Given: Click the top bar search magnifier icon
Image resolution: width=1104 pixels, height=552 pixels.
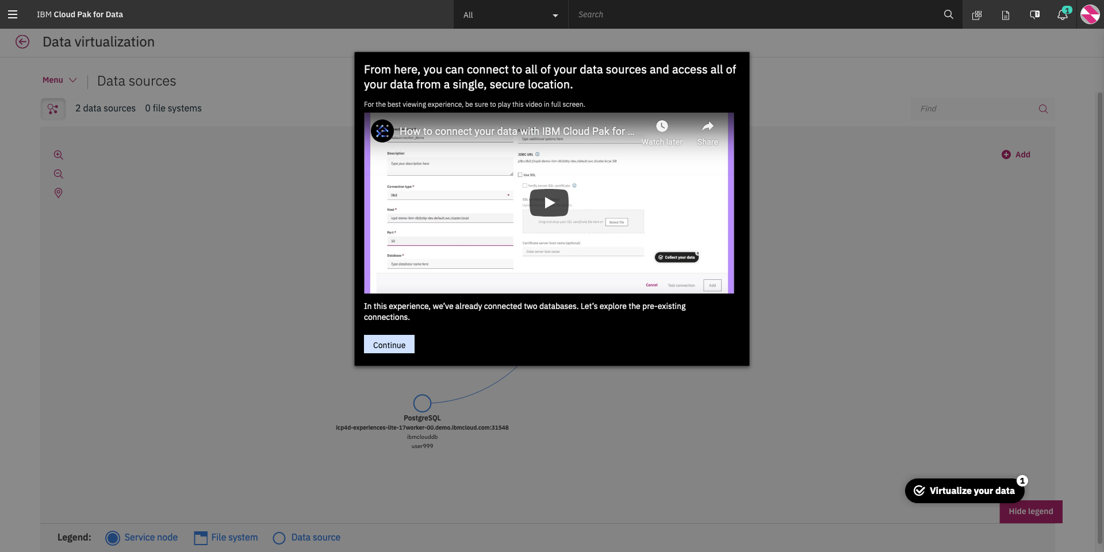Looking at the screenshot, I should (x=948, y=14).
